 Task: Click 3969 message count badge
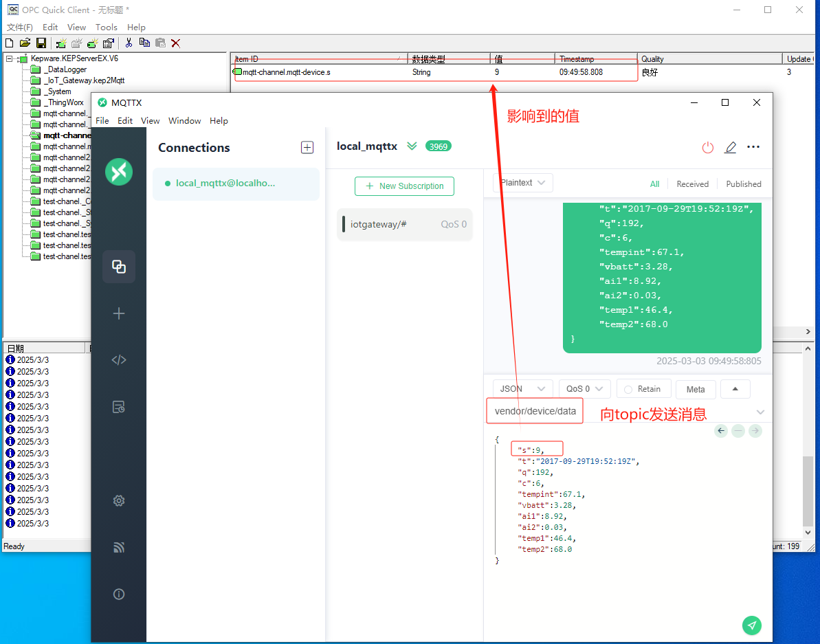coord(439,146)
